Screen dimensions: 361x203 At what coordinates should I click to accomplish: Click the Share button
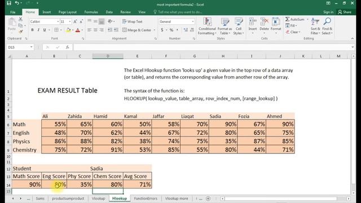pyautogui.click(x=345, y=12)
